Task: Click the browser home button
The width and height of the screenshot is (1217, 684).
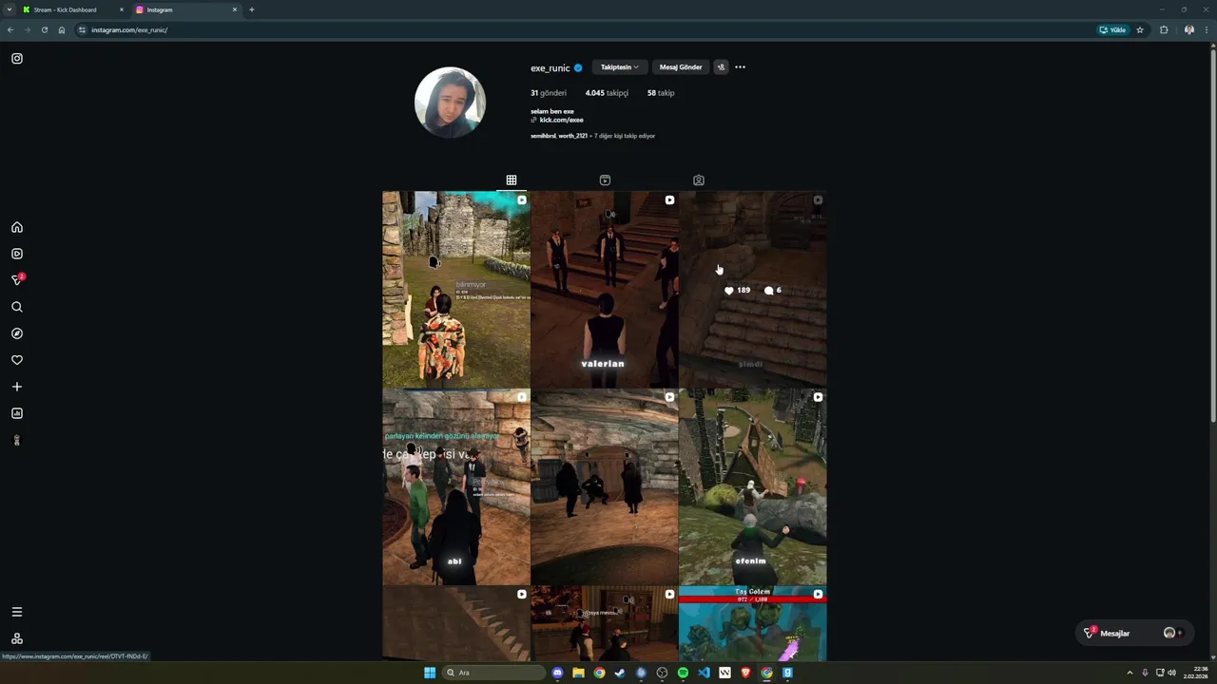Action: 62,29
